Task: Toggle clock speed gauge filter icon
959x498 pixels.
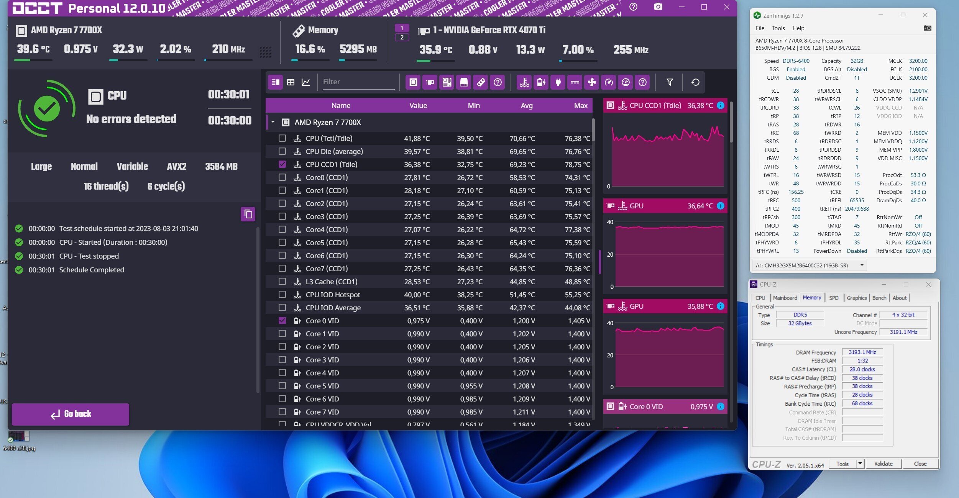Action: pos(609,82)
